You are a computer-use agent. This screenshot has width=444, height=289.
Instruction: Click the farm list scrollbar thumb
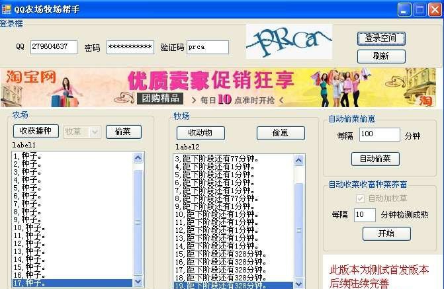138,222
